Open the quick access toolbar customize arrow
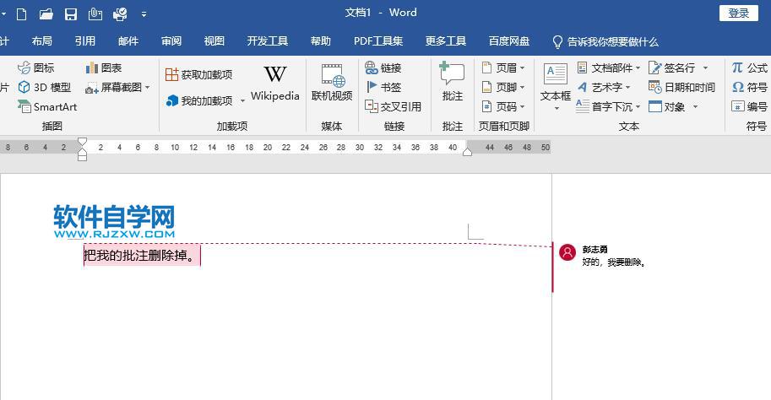Viewport: 771px width, 400px height. point(144,14)
